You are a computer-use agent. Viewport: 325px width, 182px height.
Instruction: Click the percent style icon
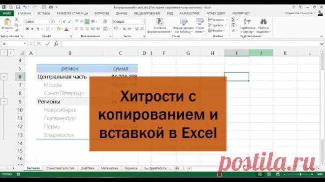click(124, 29)
